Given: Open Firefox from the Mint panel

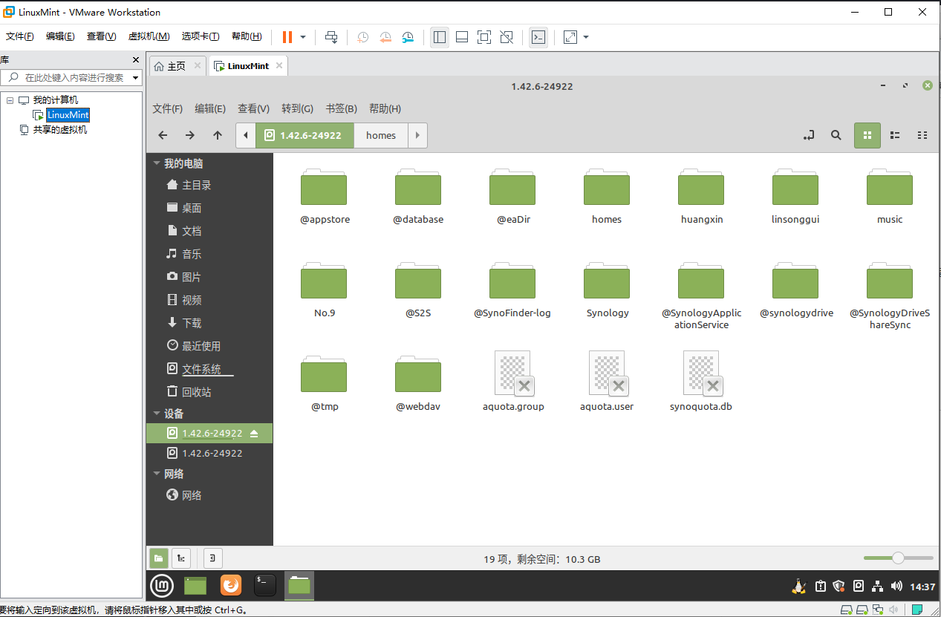Looking at the screenshot, I should pyautogui.click(x=231, y=585).
